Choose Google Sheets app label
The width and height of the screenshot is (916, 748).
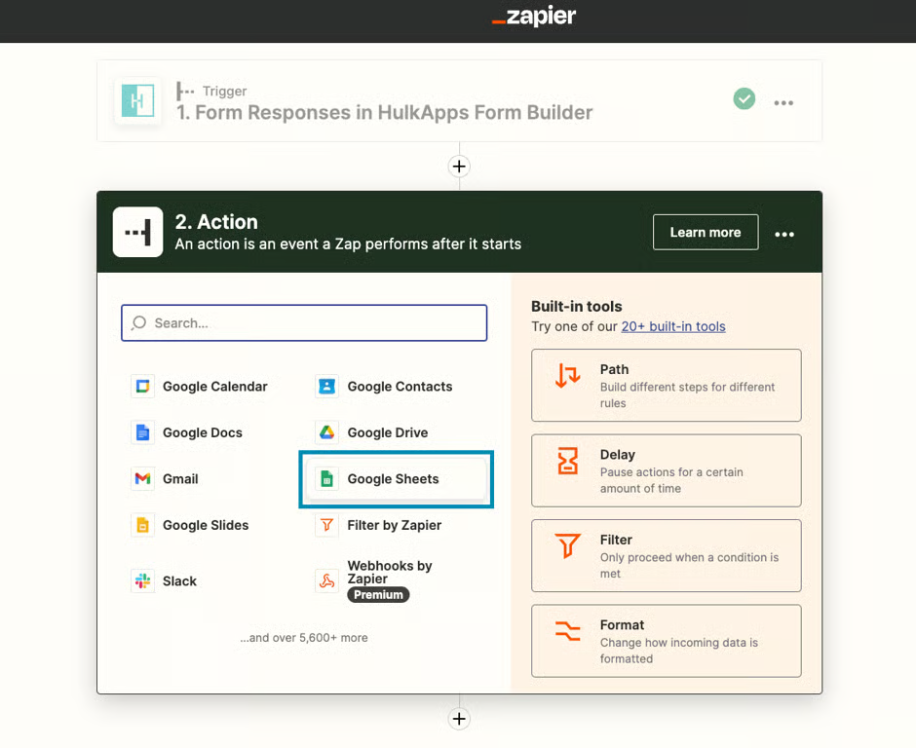tap(393, 479)
